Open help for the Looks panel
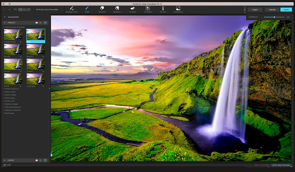Image resolution: width=295 pixels, height=172 pixels. (x=45, y=160)
